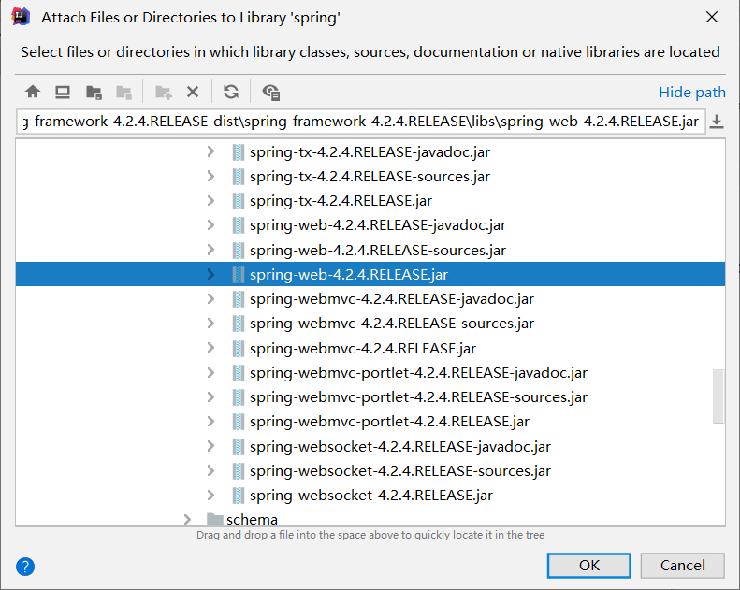The width and height of the screenshot is (740, 590).
Task: Refresh the file tree
Action: tap(231, 92)
